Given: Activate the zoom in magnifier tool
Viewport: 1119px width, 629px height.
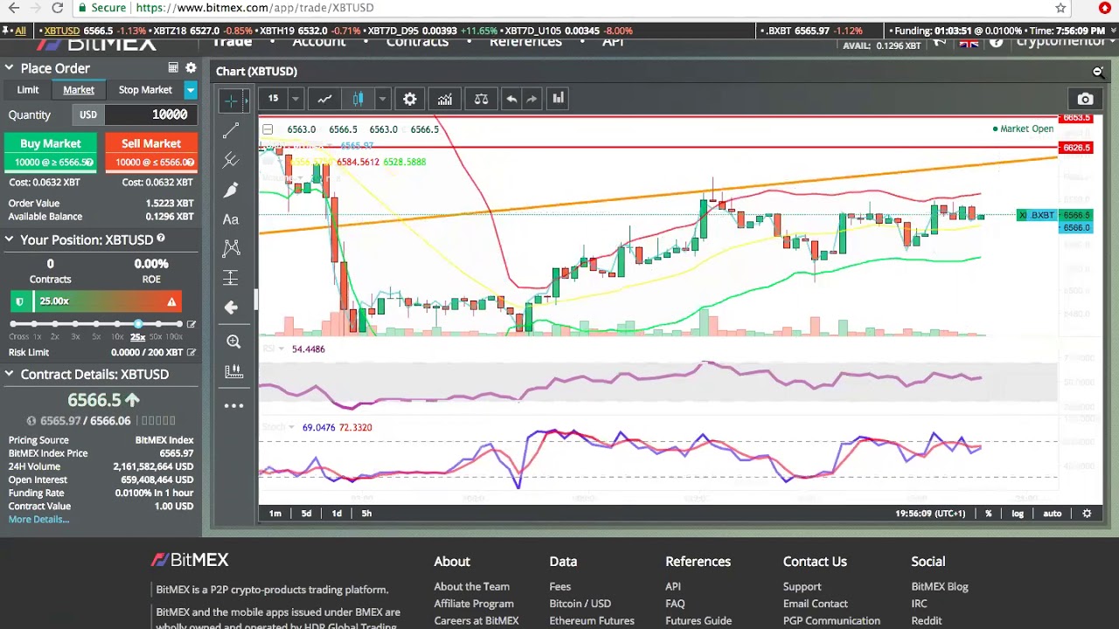Looking at the screenshot, I should point(233,342).
